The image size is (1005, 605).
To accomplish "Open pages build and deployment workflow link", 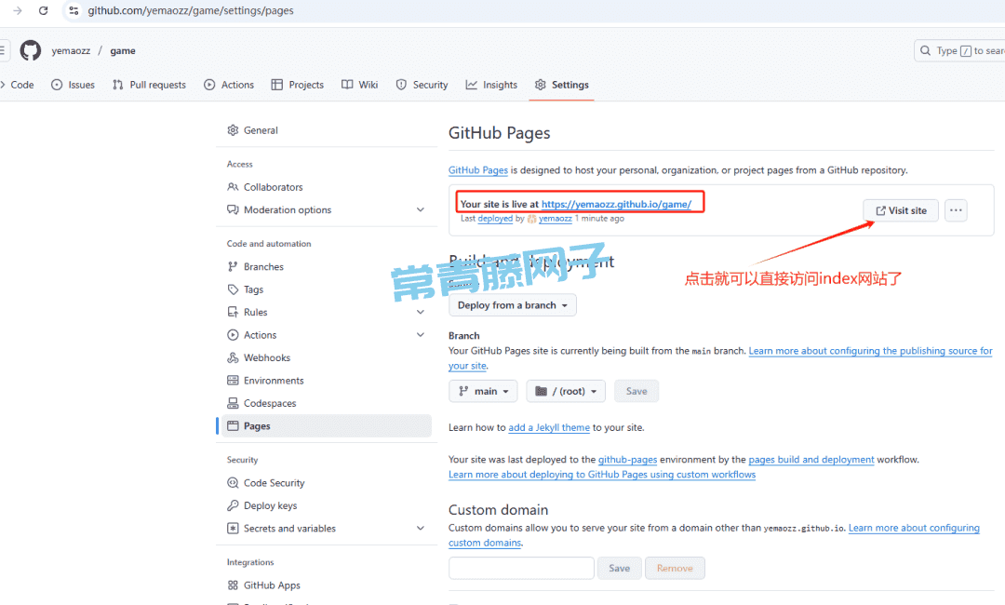I will 811,460.
